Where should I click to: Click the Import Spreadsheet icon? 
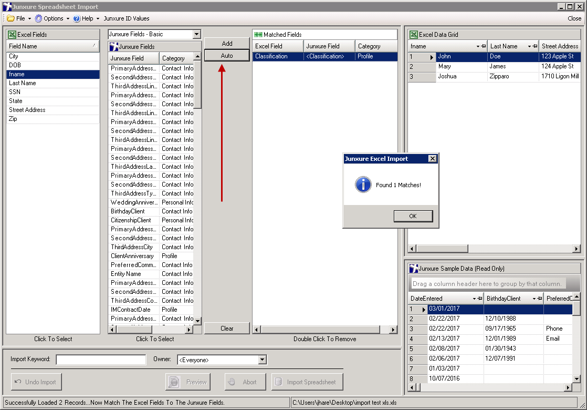click(x=278, y=382)
